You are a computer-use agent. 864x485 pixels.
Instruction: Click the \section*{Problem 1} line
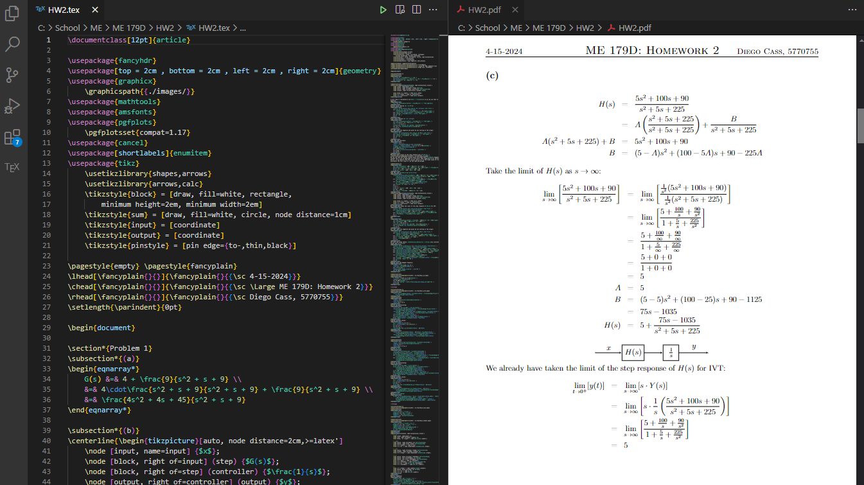tap(110, 348)
